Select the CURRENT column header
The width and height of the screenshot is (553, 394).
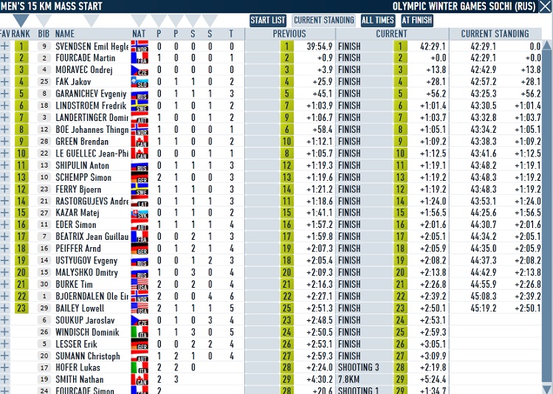(391, 34)
